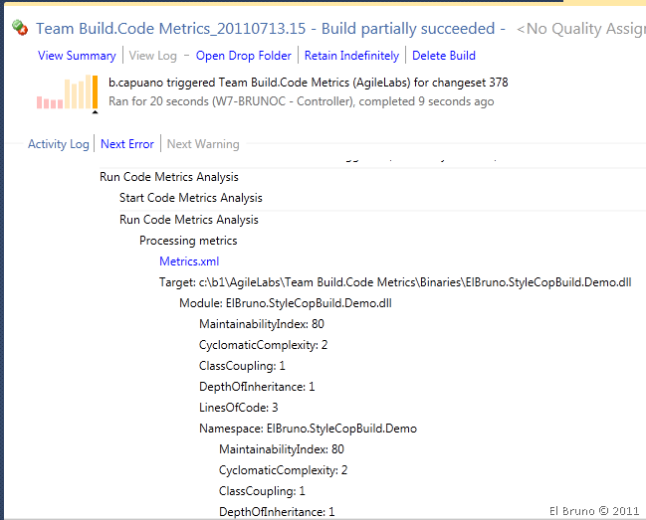Select the Start Code Metrics Analysis node

pyautogui.click(x=191, y=198)
